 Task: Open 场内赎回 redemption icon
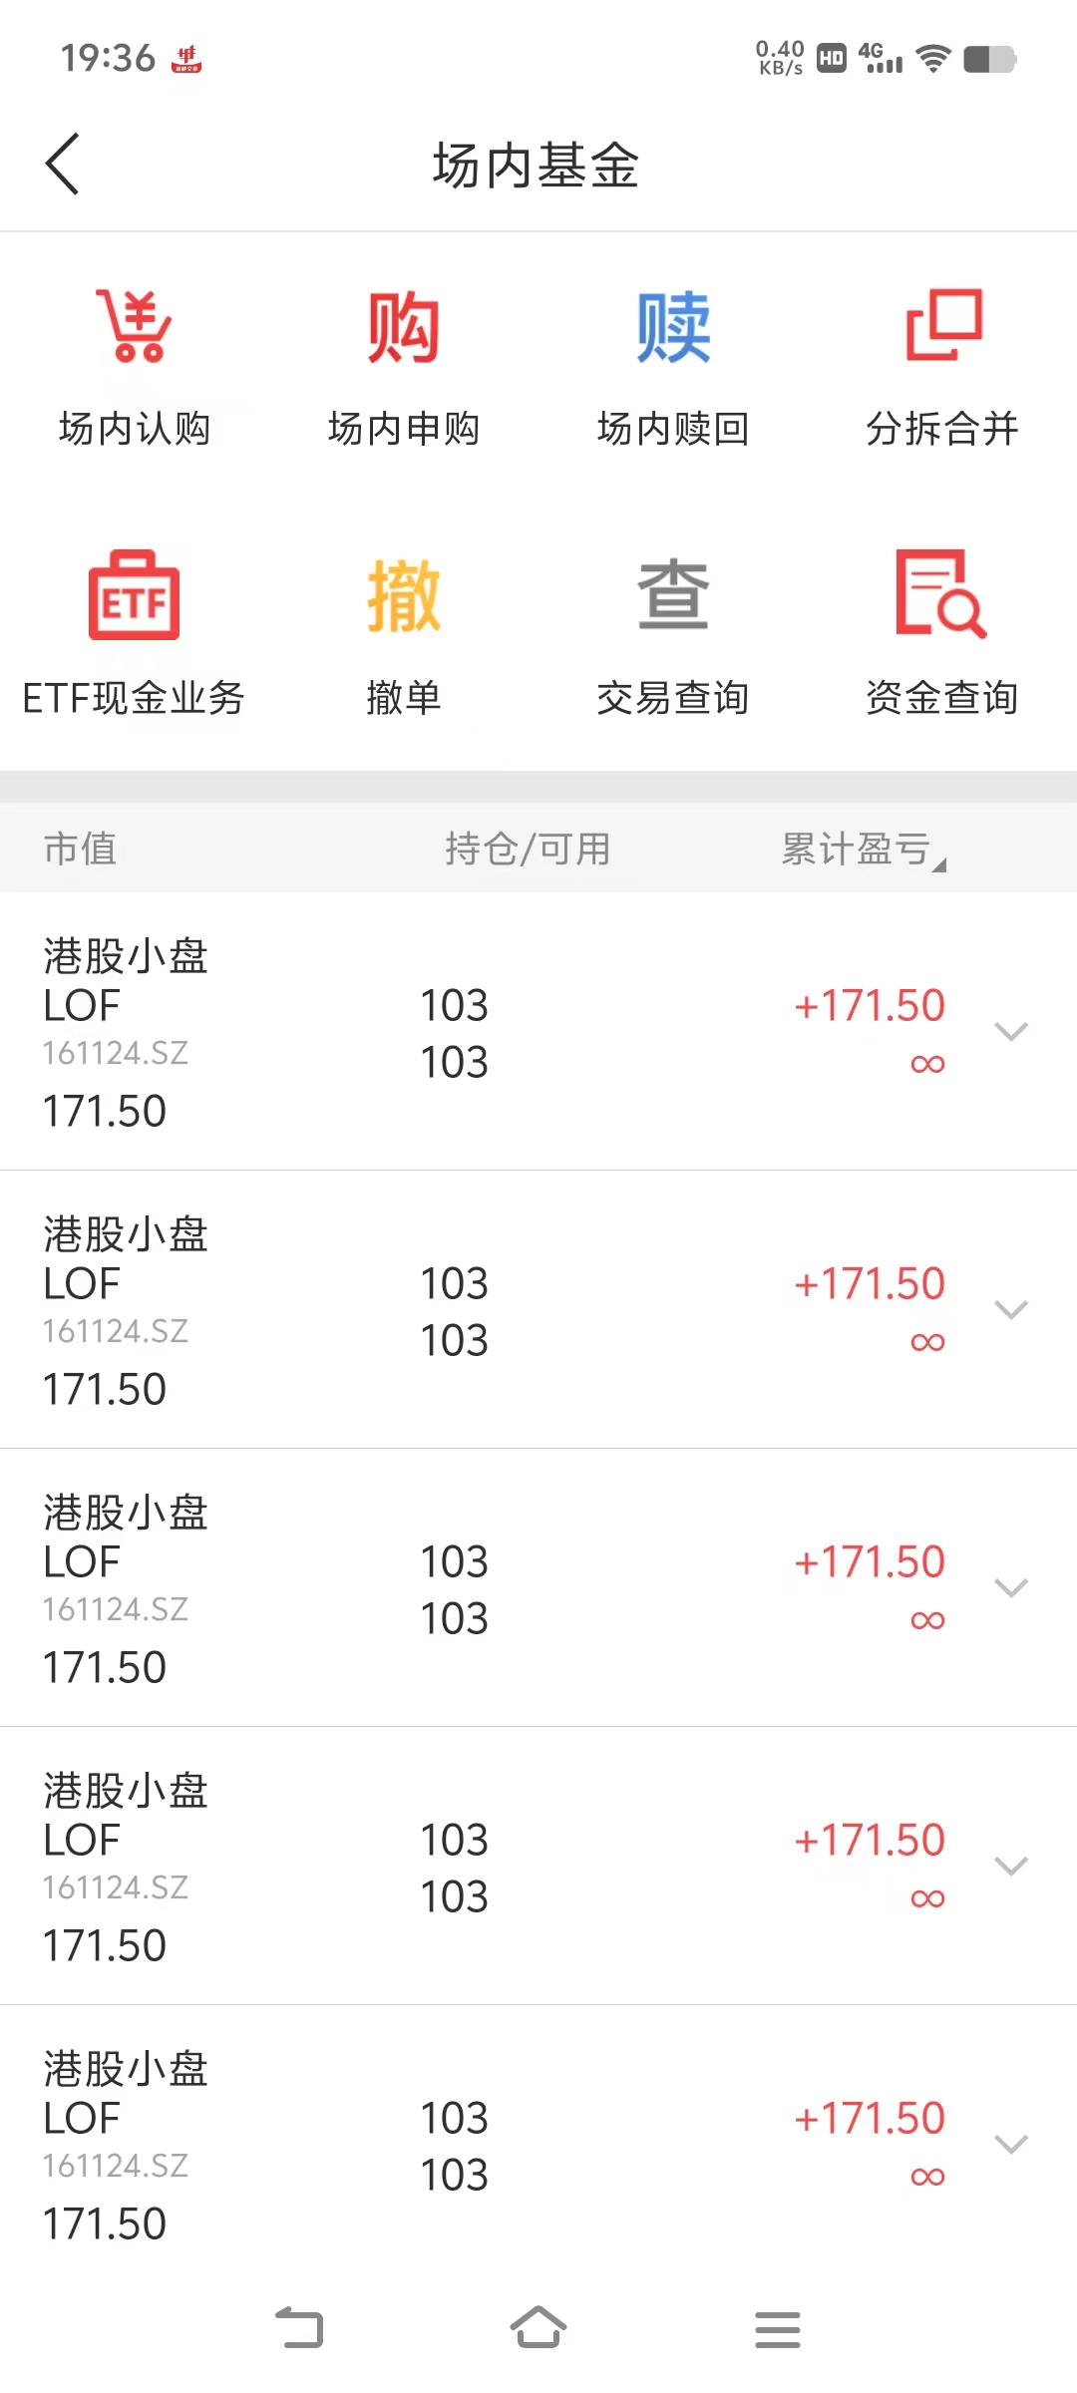673,327
